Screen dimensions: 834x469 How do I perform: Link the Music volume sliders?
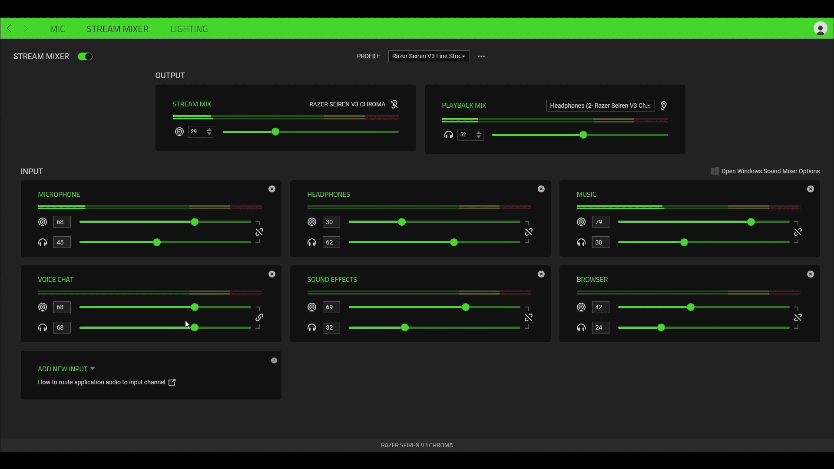click(798, 232)
